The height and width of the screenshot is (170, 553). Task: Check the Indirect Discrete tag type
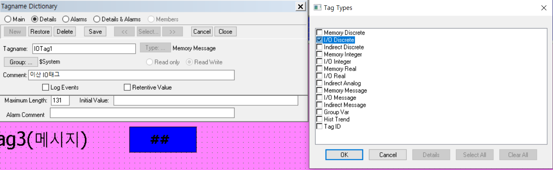319,47
